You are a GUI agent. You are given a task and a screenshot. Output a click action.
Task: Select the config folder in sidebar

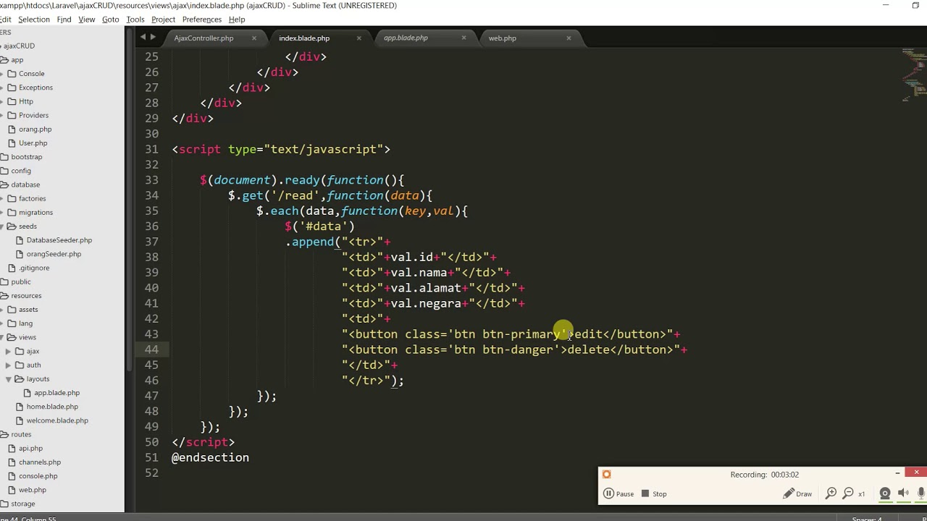pyautogui.click(x=21, y=171)
